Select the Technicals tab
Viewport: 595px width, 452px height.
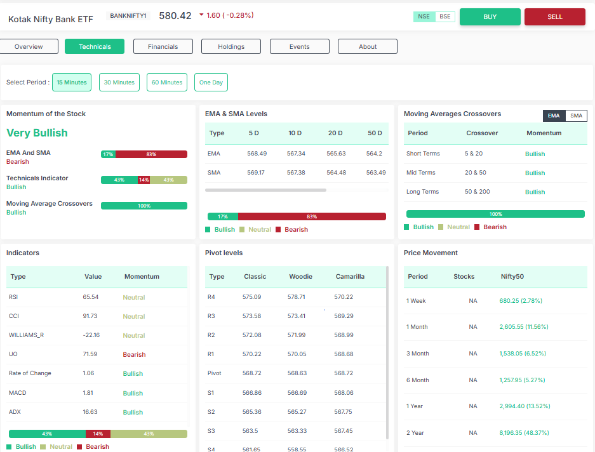95,46
